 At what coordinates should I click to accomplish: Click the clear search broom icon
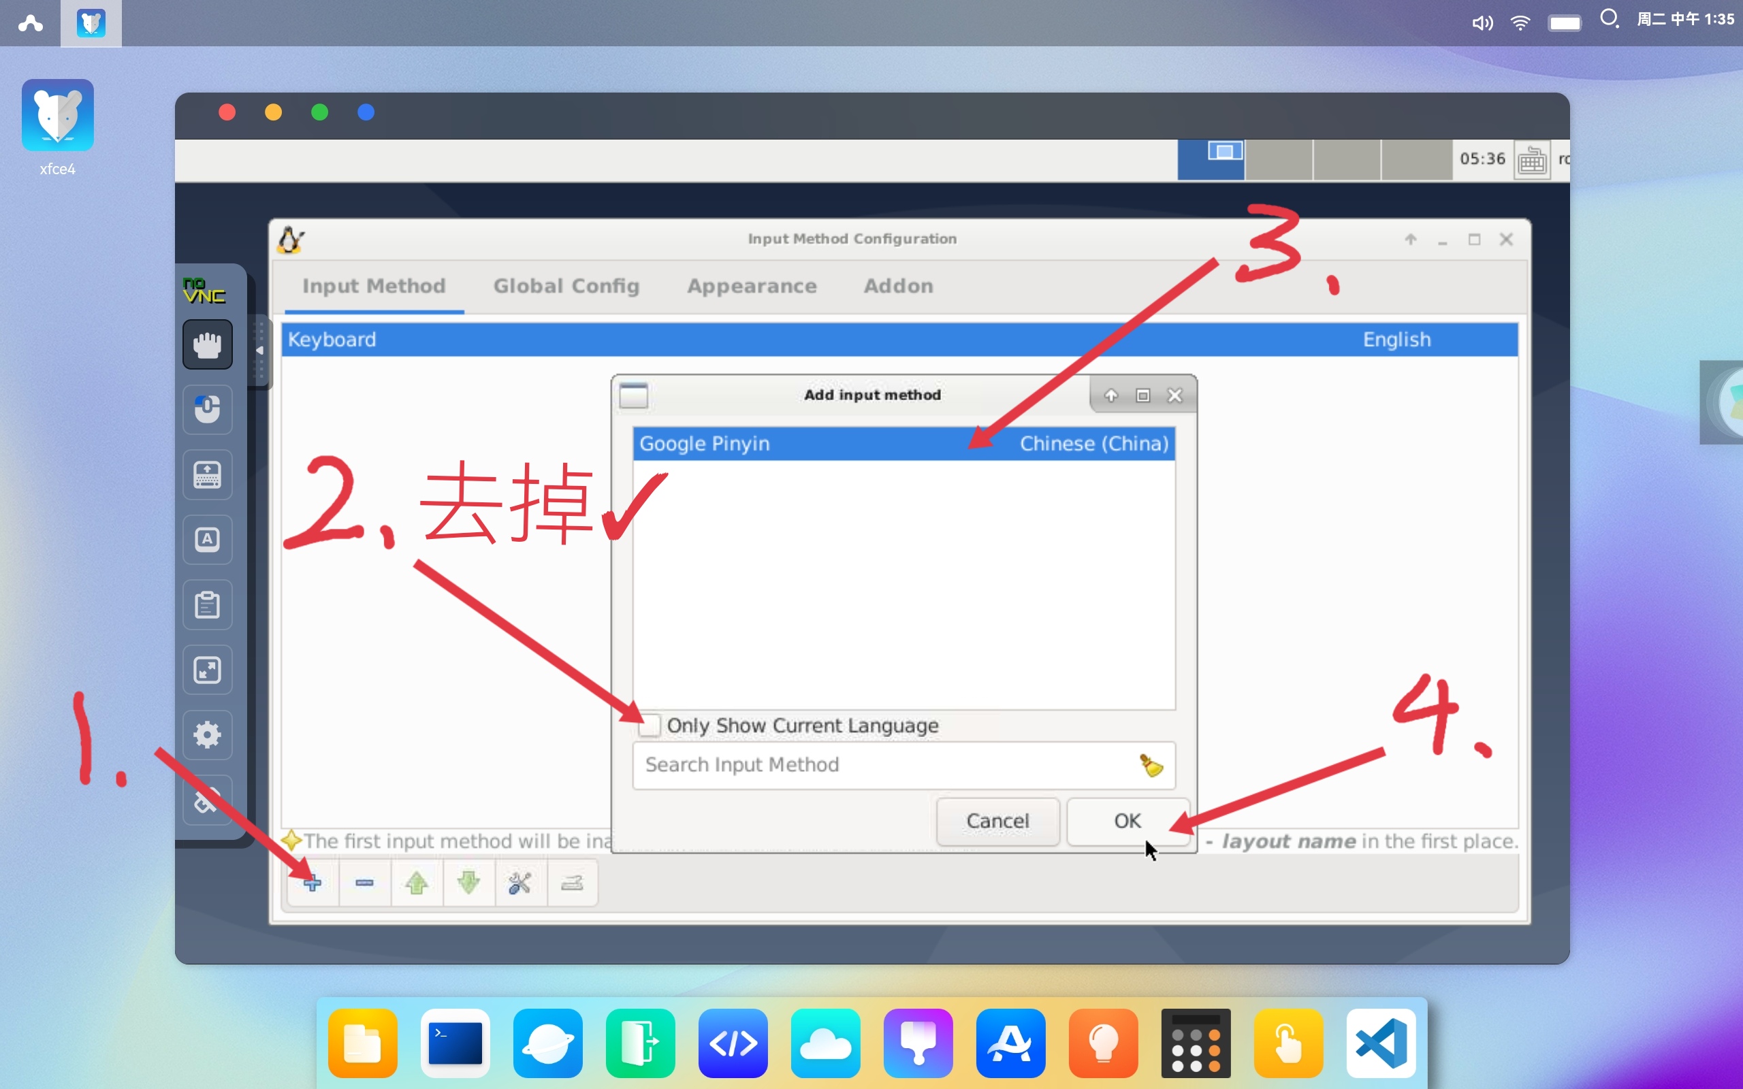point(1151,765)
